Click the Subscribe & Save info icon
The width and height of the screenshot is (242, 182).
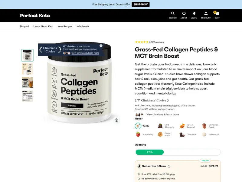click(x=169, y=166)
